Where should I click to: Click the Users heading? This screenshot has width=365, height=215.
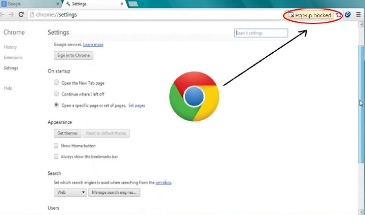point(53,208)
